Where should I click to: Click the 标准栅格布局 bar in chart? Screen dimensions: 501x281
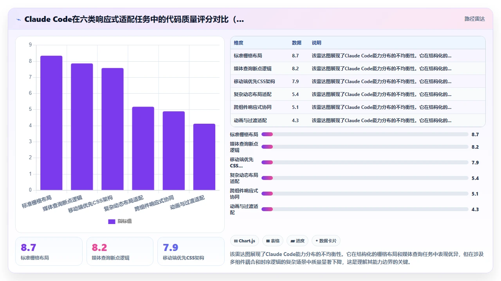coord(51,123)
